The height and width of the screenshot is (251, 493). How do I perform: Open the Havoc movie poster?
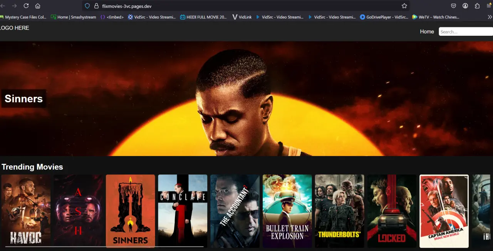point(26,211)
